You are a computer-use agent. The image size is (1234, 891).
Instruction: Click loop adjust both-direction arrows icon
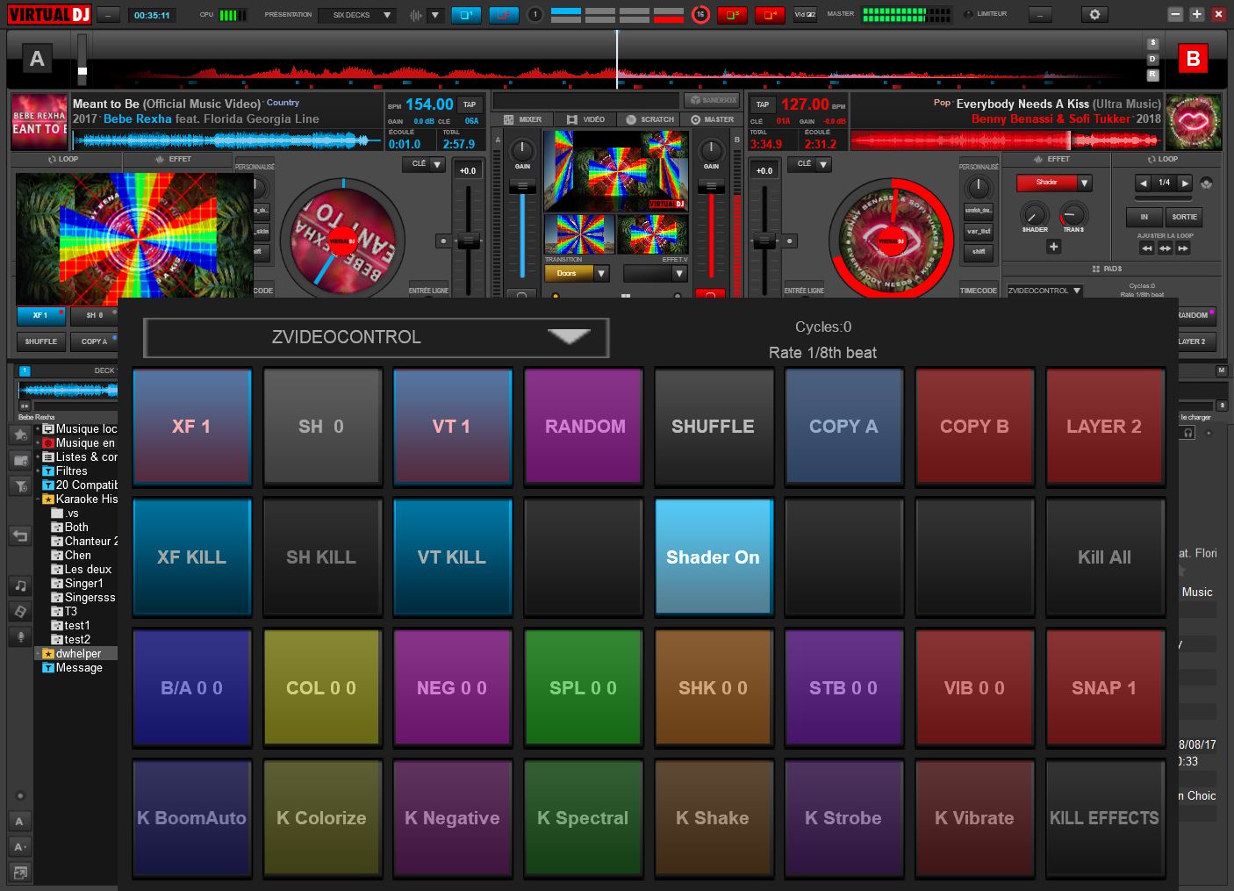coord(1165,248)
